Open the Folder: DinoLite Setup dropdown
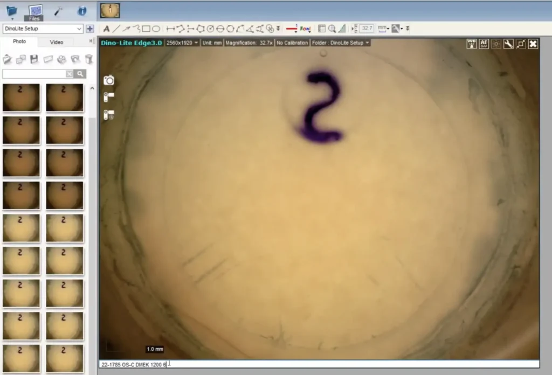This screenshot has height=375, width=552. point(341,43)
